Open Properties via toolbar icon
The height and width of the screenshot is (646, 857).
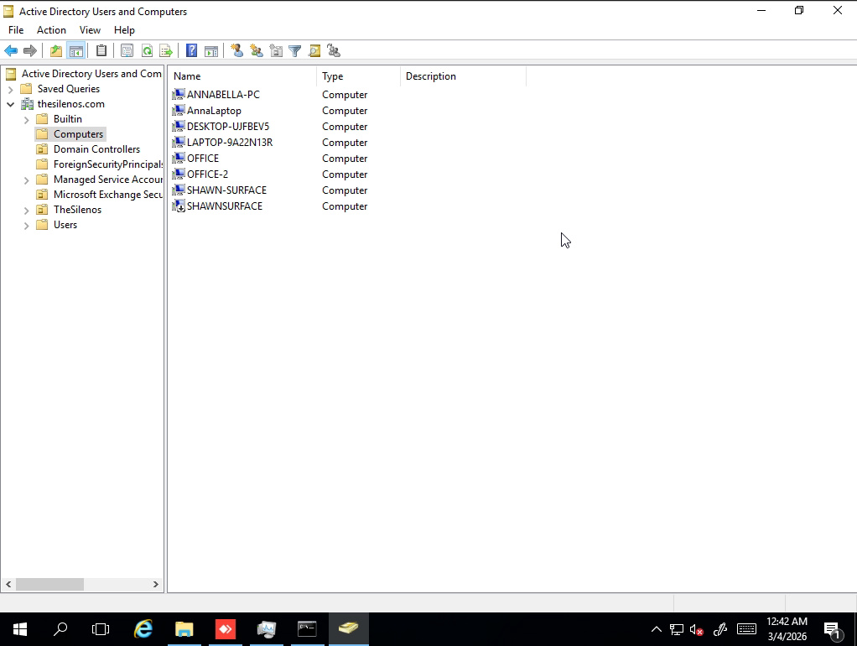pos(127,51)
